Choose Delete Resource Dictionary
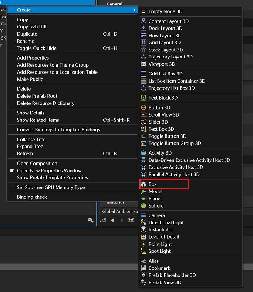The width and height of the screenshot is (253, 292). [x=45, y=103]
